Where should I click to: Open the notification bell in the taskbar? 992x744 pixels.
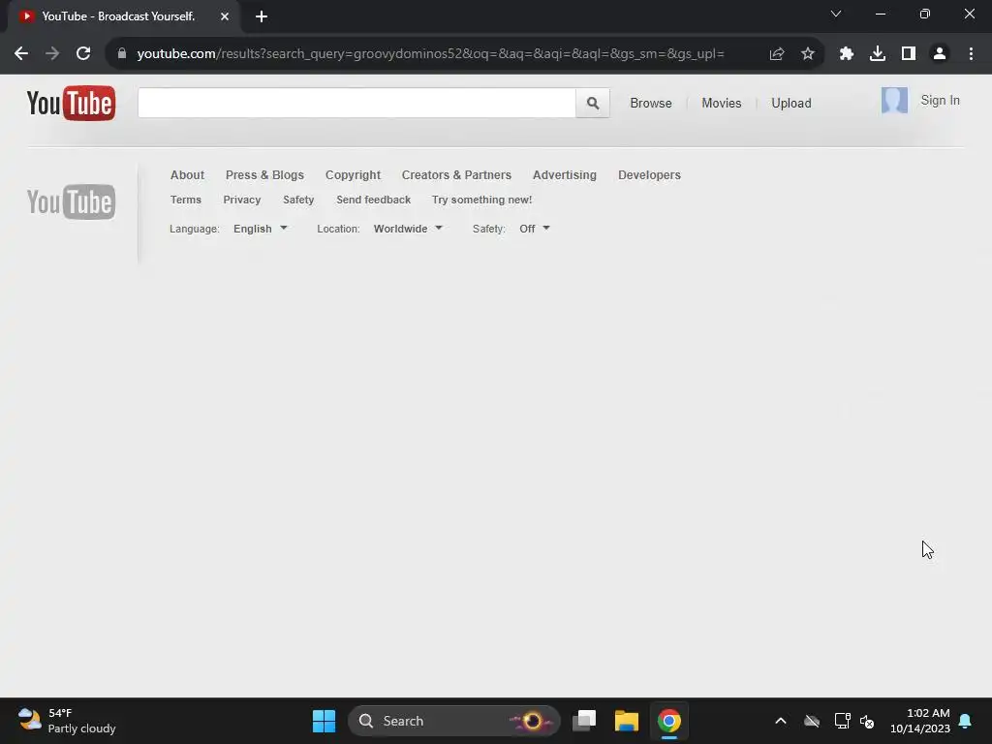(x=966, y=721)
